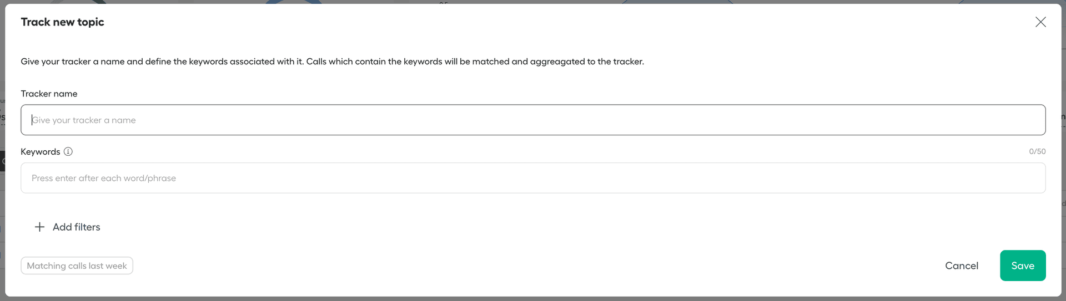The height and width of the screenshot is (301, 1066).
Task: Click the Tracker name field label
Action: [49, 94]
